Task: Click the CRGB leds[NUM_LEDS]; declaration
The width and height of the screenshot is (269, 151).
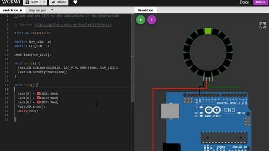Action: point(33,55)
